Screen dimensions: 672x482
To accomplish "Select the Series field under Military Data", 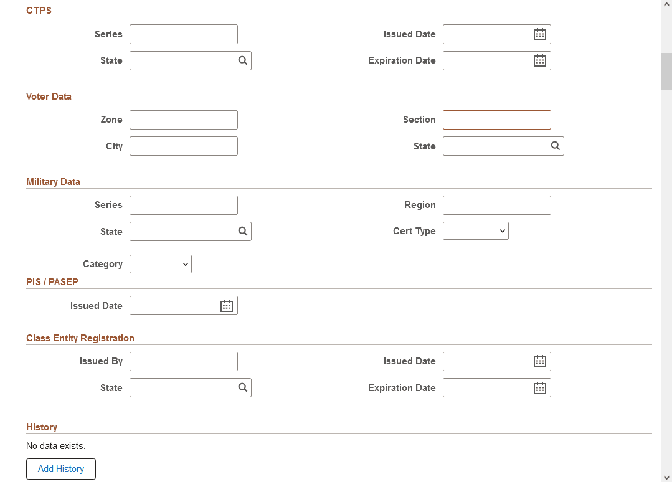I will click(183, 205).
